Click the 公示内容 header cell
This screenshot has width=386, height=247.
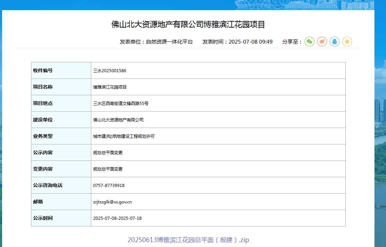tap(61, 152)
